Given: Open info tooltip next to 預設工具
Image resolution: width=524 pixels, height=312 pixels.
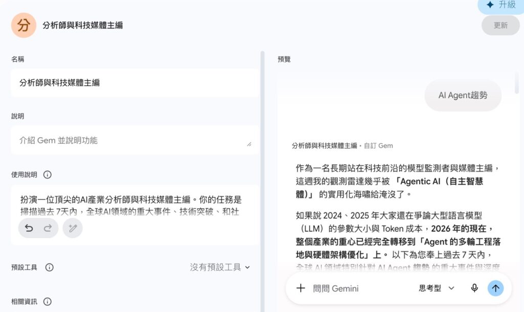Looking at the screenshot, I should 50,267.
